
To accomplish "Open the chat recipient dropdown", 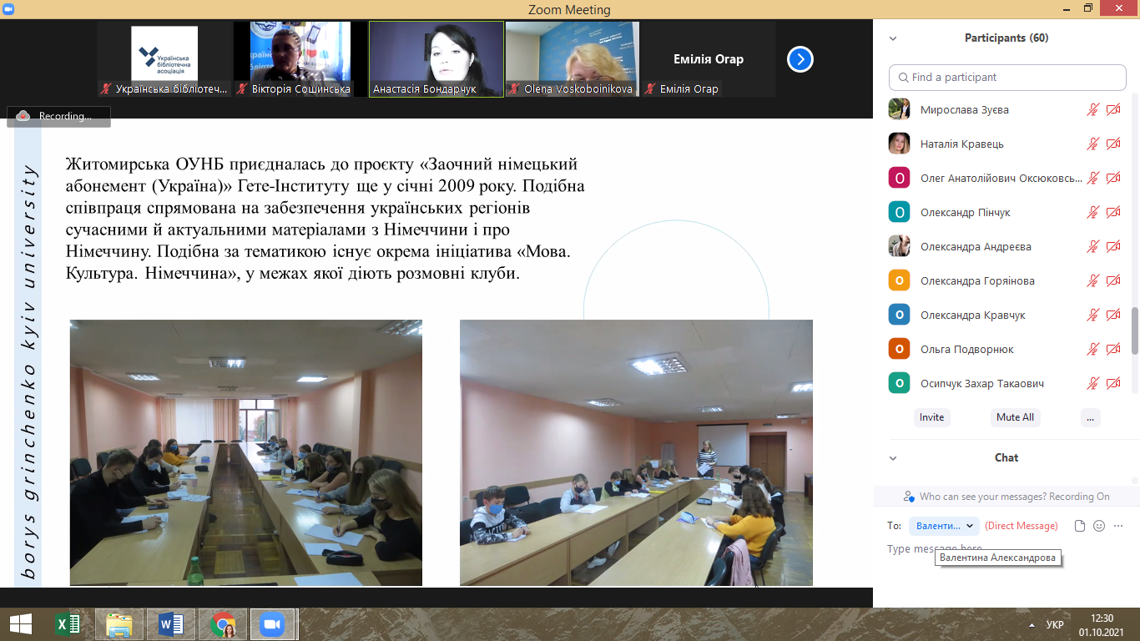I will click(945, 526).
